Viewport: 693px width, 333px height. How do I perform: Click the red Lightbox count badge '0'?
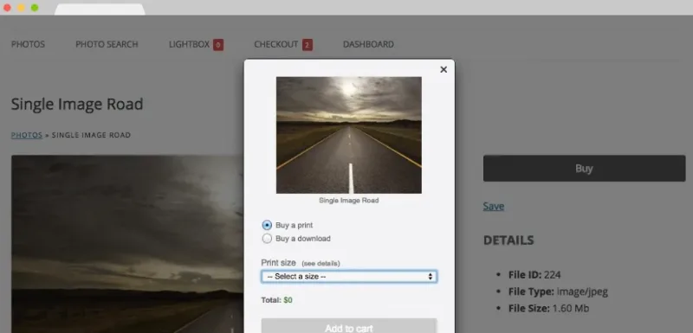[x=218, y=45]
